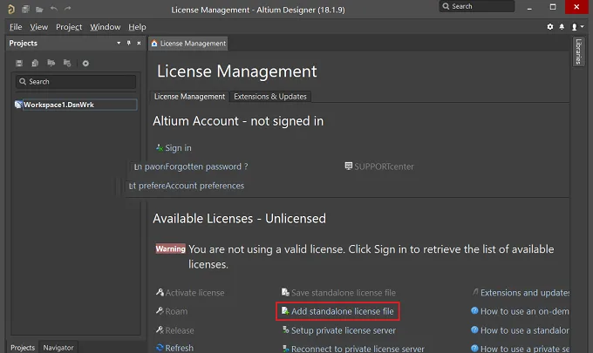Click Reconnect to private license server link
This screenshot has width=593, height=353.
[358, 348]
